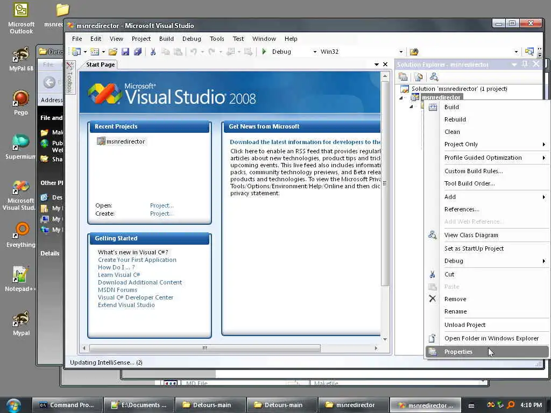This screenshot has height=413, width=551.
Task: Select Solution 'msnredirector' tree node
Action: coord(460,89)
